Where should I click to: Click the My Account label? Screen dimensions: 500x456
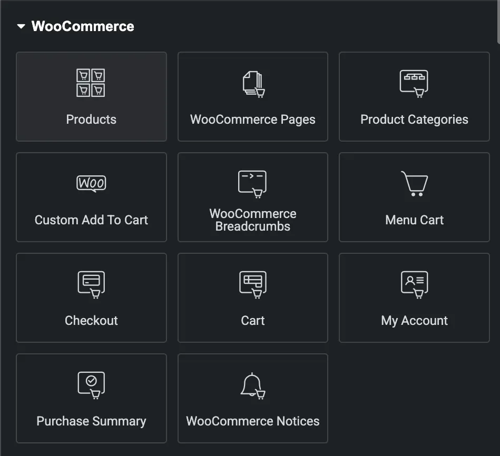[x=414, y=320]
